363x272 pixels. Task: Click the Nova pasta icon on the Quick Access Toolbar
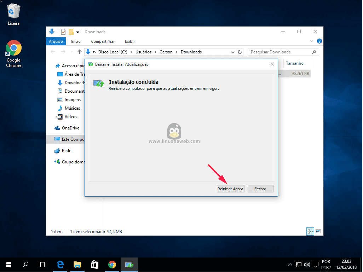[70, 31]
